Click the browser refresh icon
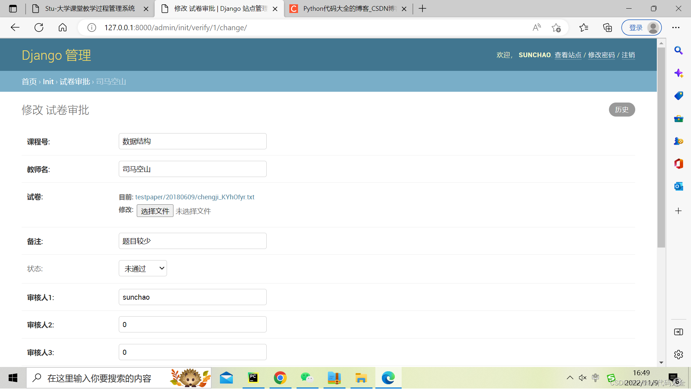The image size is (691, 390). 39,28
